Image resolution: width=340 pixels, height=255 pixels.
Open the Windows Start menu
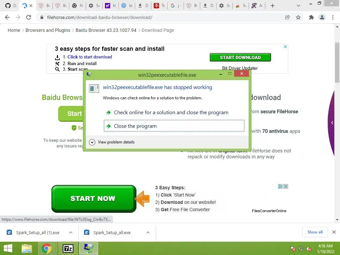(x=8, y=248)
